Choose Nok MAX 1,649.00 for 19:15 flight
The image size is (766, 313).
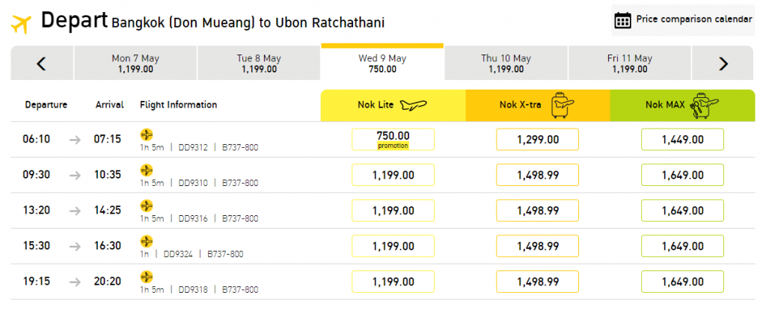(x=682, y=282)
